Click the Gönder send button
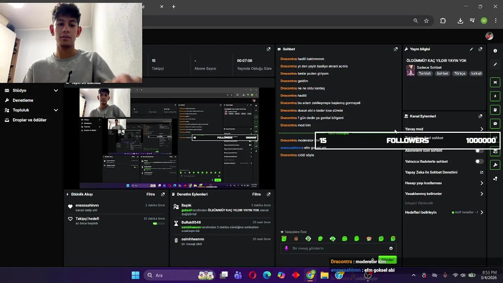 coord(387,260)
